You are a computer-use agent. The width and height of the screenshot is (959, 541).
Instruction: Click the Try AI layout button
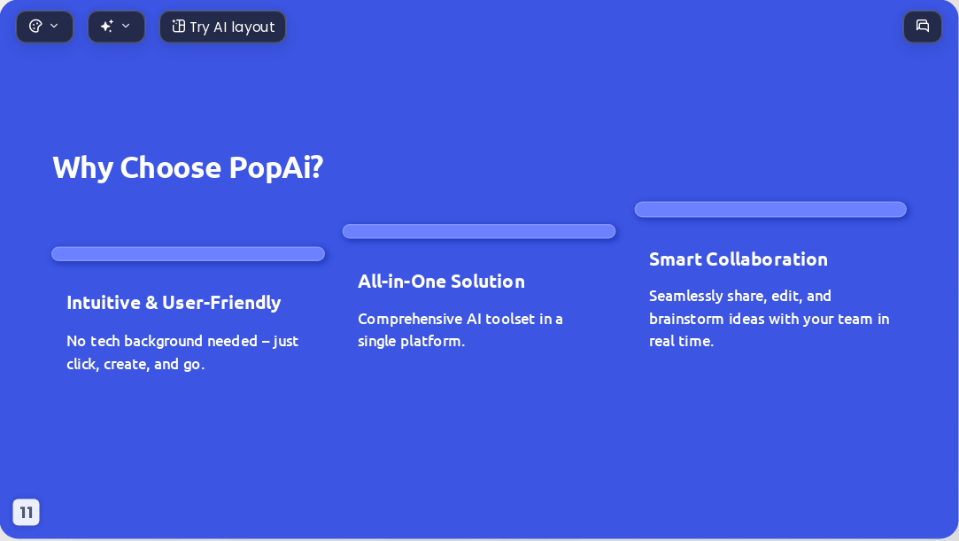pyautogui.click(x=222, y=27)
